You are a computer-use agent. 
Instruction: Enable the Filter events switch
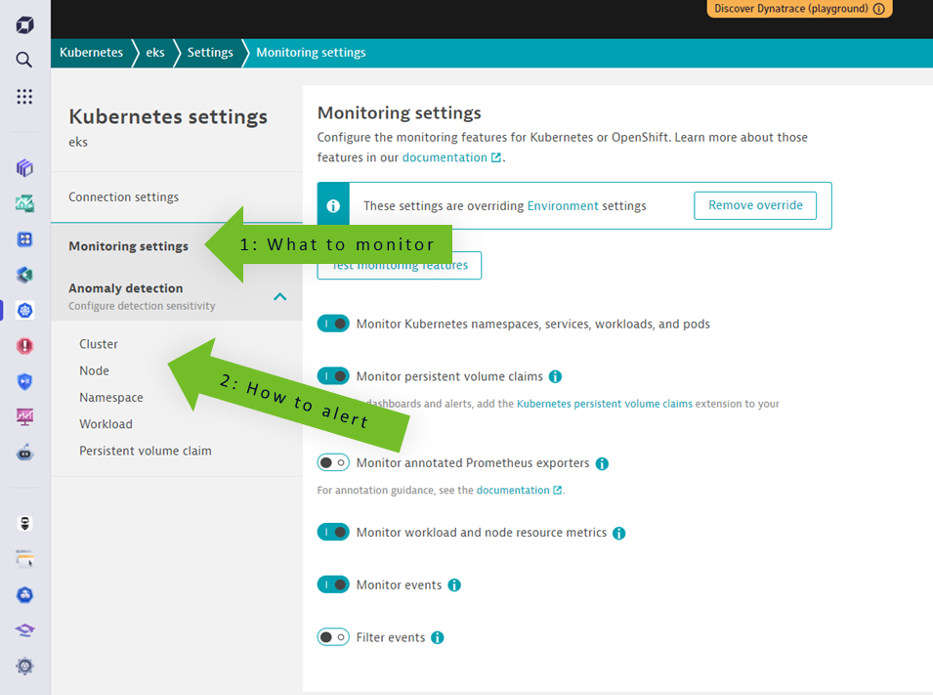[333, 637]
